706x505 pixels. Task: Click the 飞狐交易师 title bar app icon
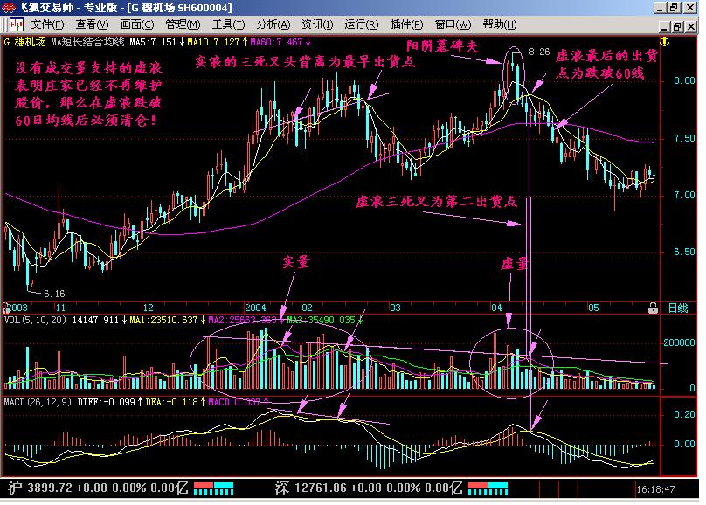(x=8, y=7)
